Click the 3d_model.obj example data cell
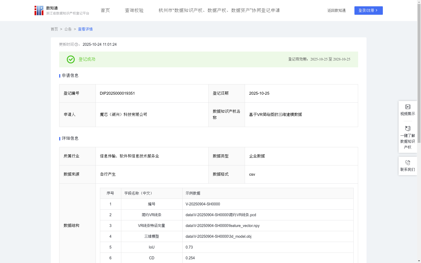The width and height of the screenshot is (421, 263). [218, 236]
